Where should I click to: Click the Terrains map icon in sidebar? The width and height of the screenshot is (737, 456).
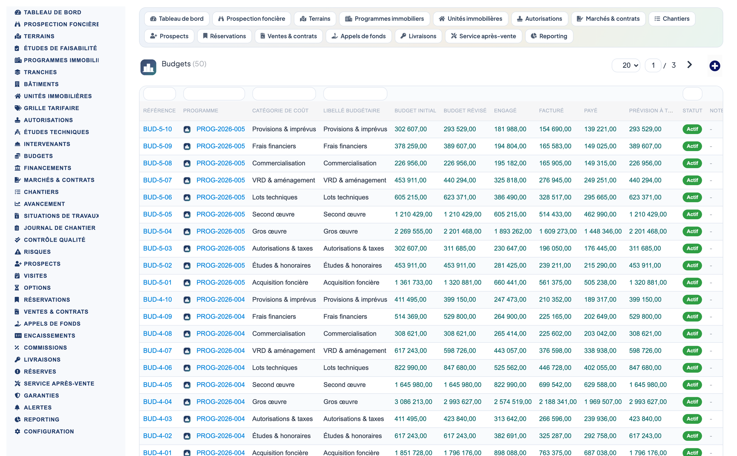click(x=17, y=36)
